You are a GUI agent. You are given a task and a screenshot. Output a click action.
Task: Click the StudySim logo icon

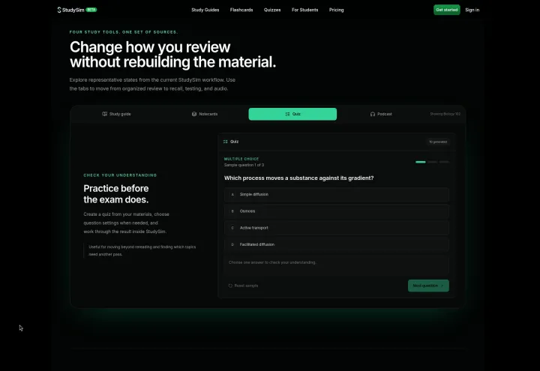59,10
